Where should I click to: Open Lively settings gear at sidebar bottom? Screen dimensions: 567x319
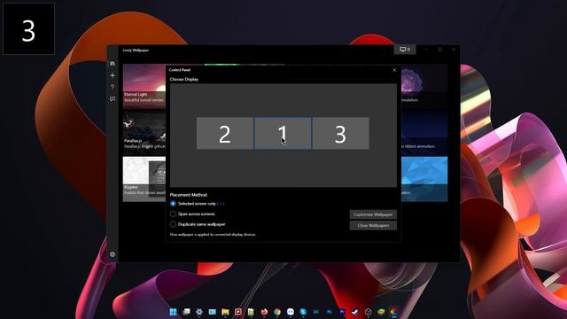[113, 254]
